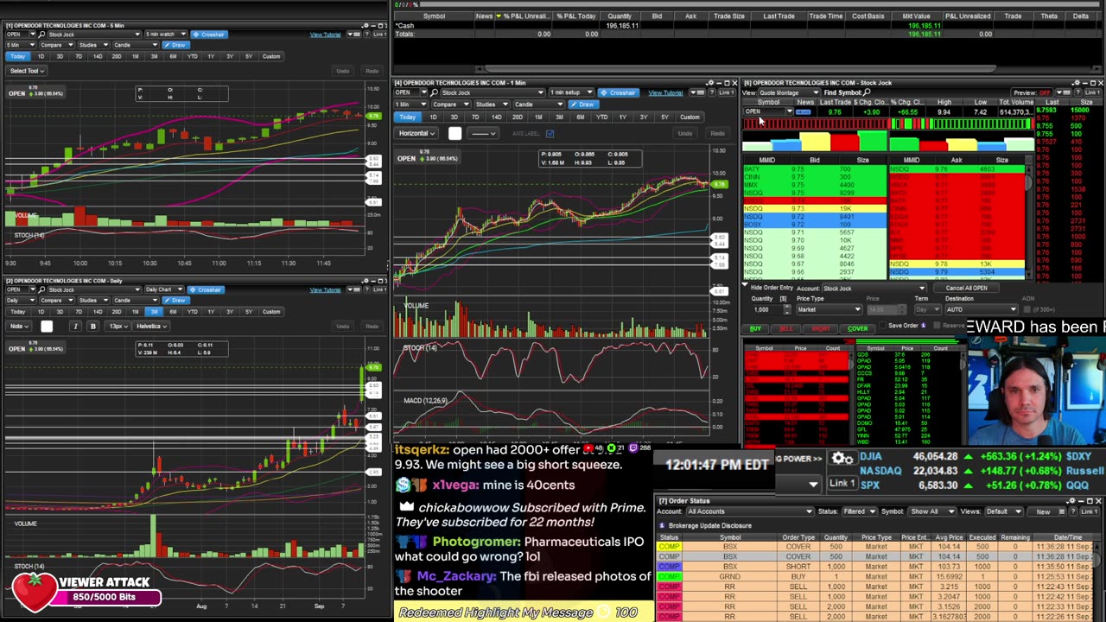
Task: Click the SELL order button
Action: 785,329
